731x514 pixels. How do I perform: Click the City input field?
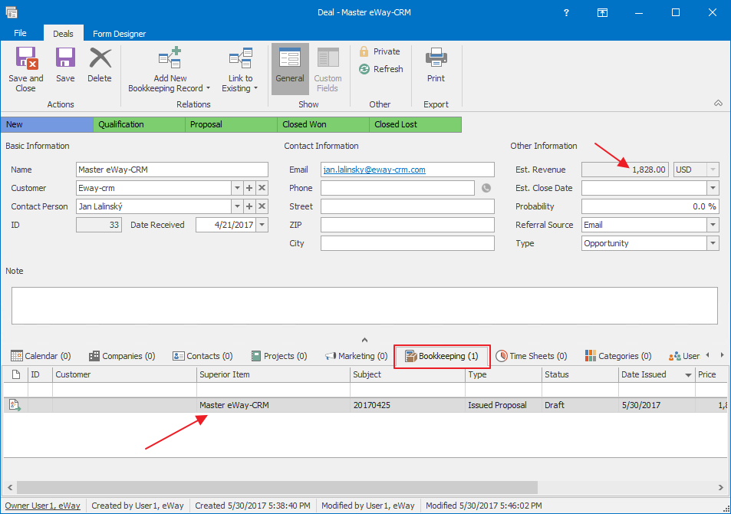point(407,243)
